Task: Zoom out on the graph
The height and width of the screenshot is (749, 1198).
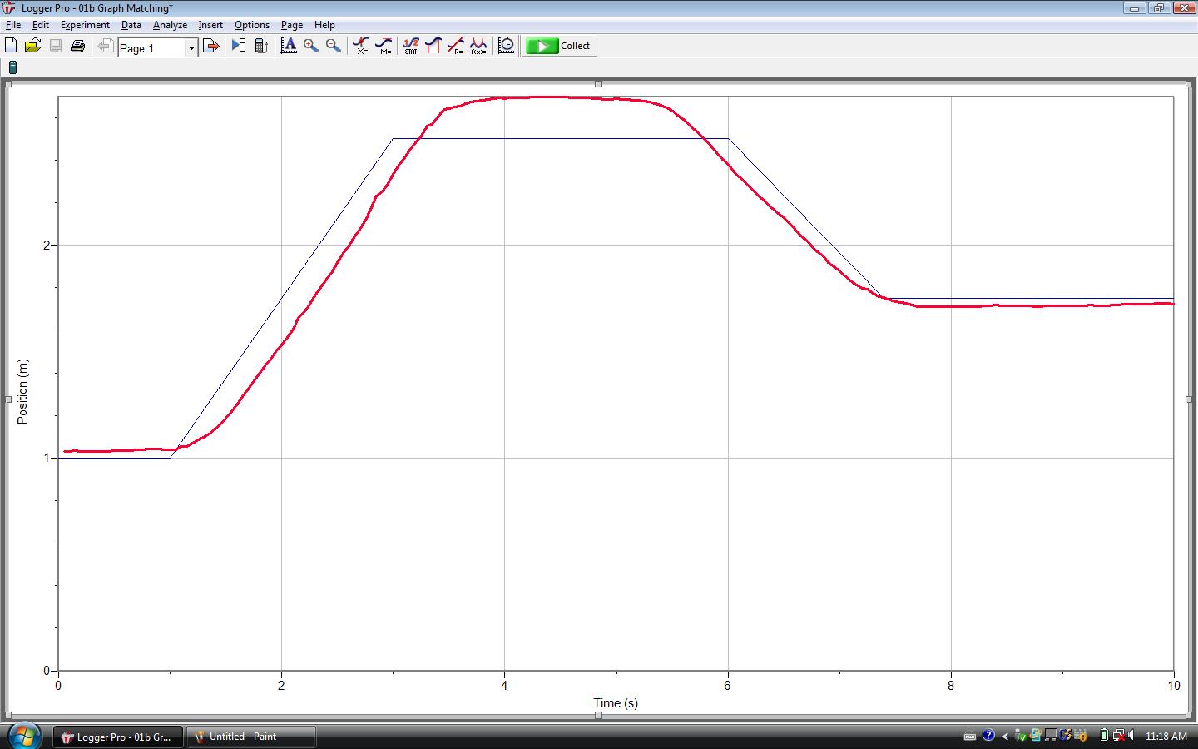Action: [x=332, y=46]
